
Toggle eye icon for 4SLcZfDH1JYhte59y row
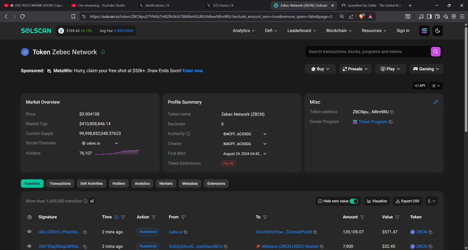click(29, 232)
